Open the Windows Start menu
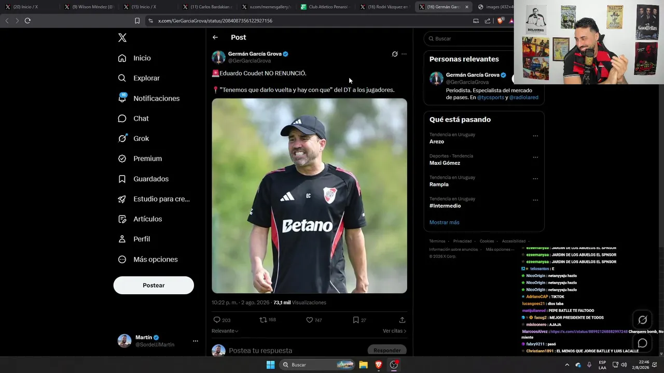Viewport: 664px width, 373px height. pos(270,365)
